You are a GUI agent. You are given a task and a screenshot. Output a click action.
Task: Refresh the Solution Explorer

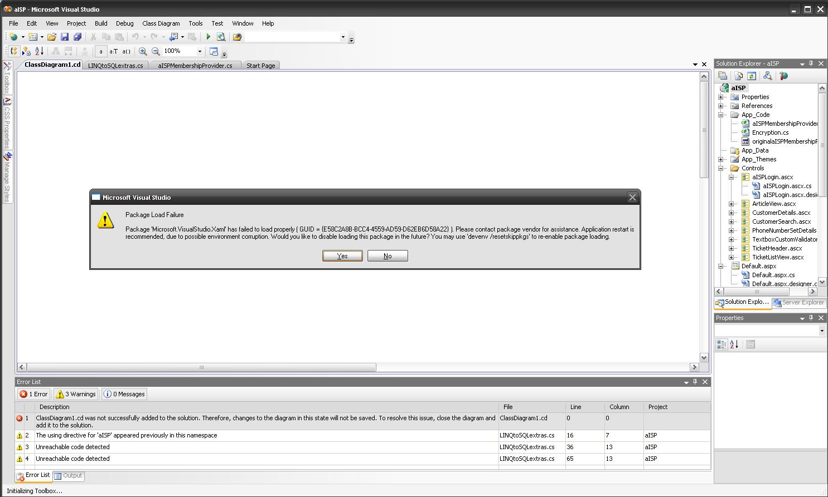pyautogui.click(x=752, y=76)
